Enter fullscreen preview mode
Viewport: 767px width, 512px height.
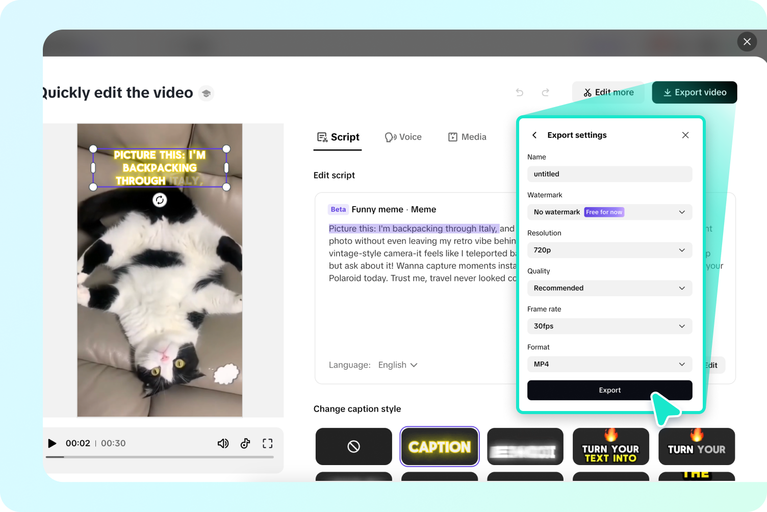pyautogui.click(x=267, y=443)
